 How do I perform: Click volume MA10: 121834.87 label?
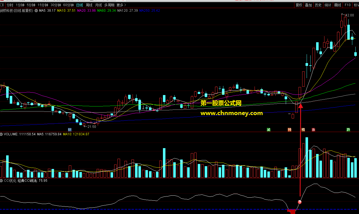76,134
